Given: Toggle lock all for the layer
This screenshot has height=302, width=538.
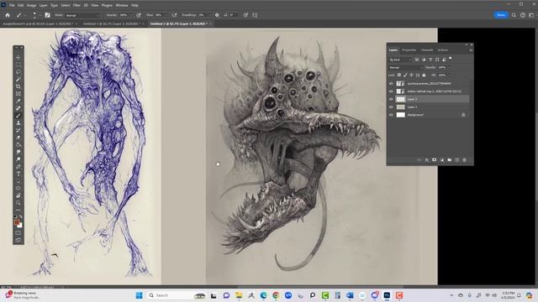Looking at the screenshot, I should 424,75.
